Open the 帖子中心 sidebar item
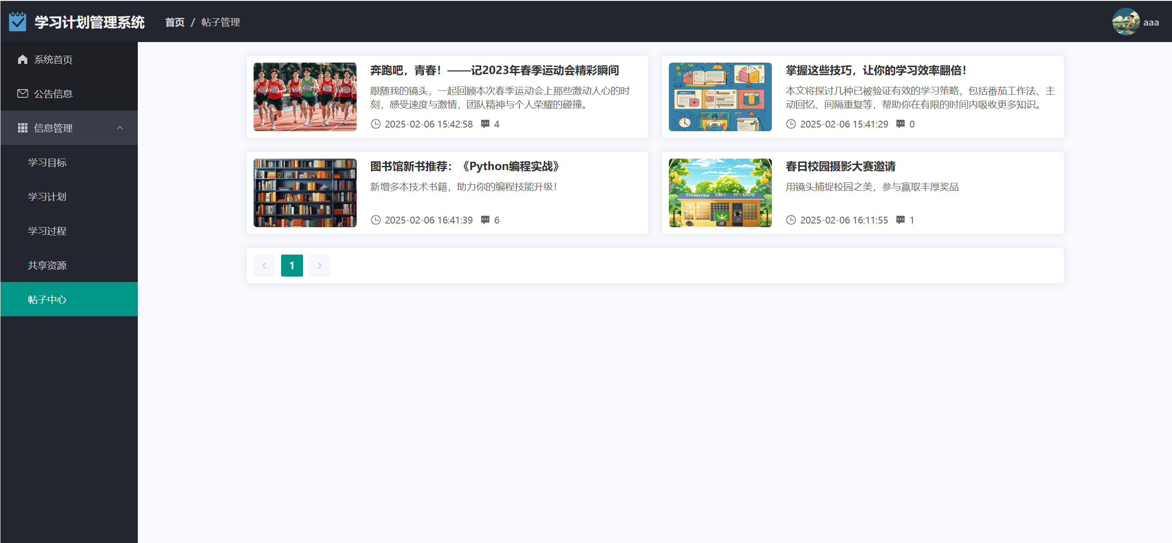This screenshot has height=543, width=1172. [x=47, y=299]
